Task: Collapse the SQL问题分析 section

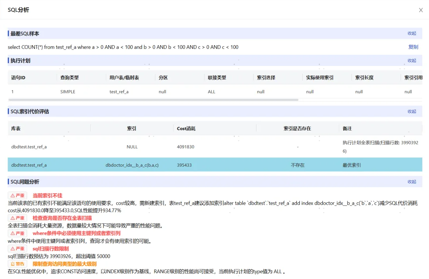Action: [412, 181]
